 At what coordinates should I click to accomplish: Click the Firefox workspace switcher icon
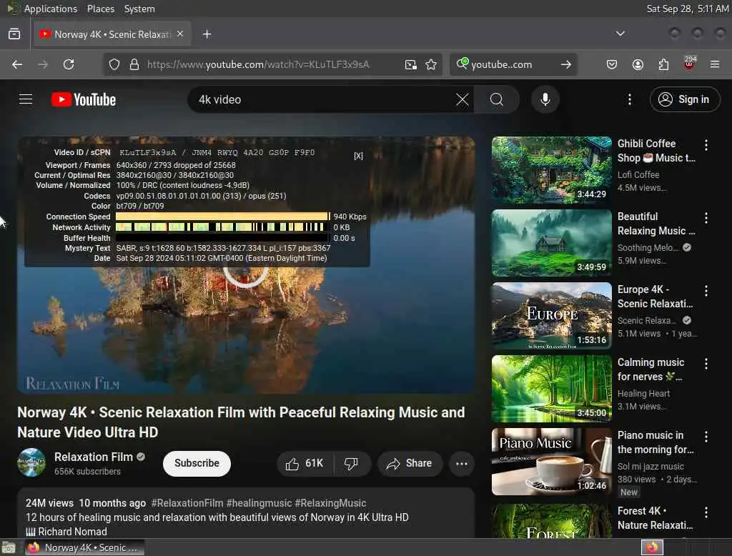pos(652,547)
